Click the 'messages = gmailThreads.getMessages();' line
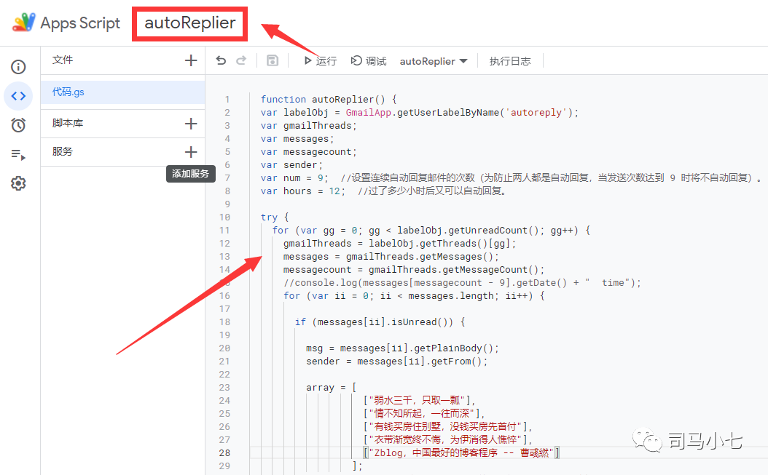 (x=391, y=257)
